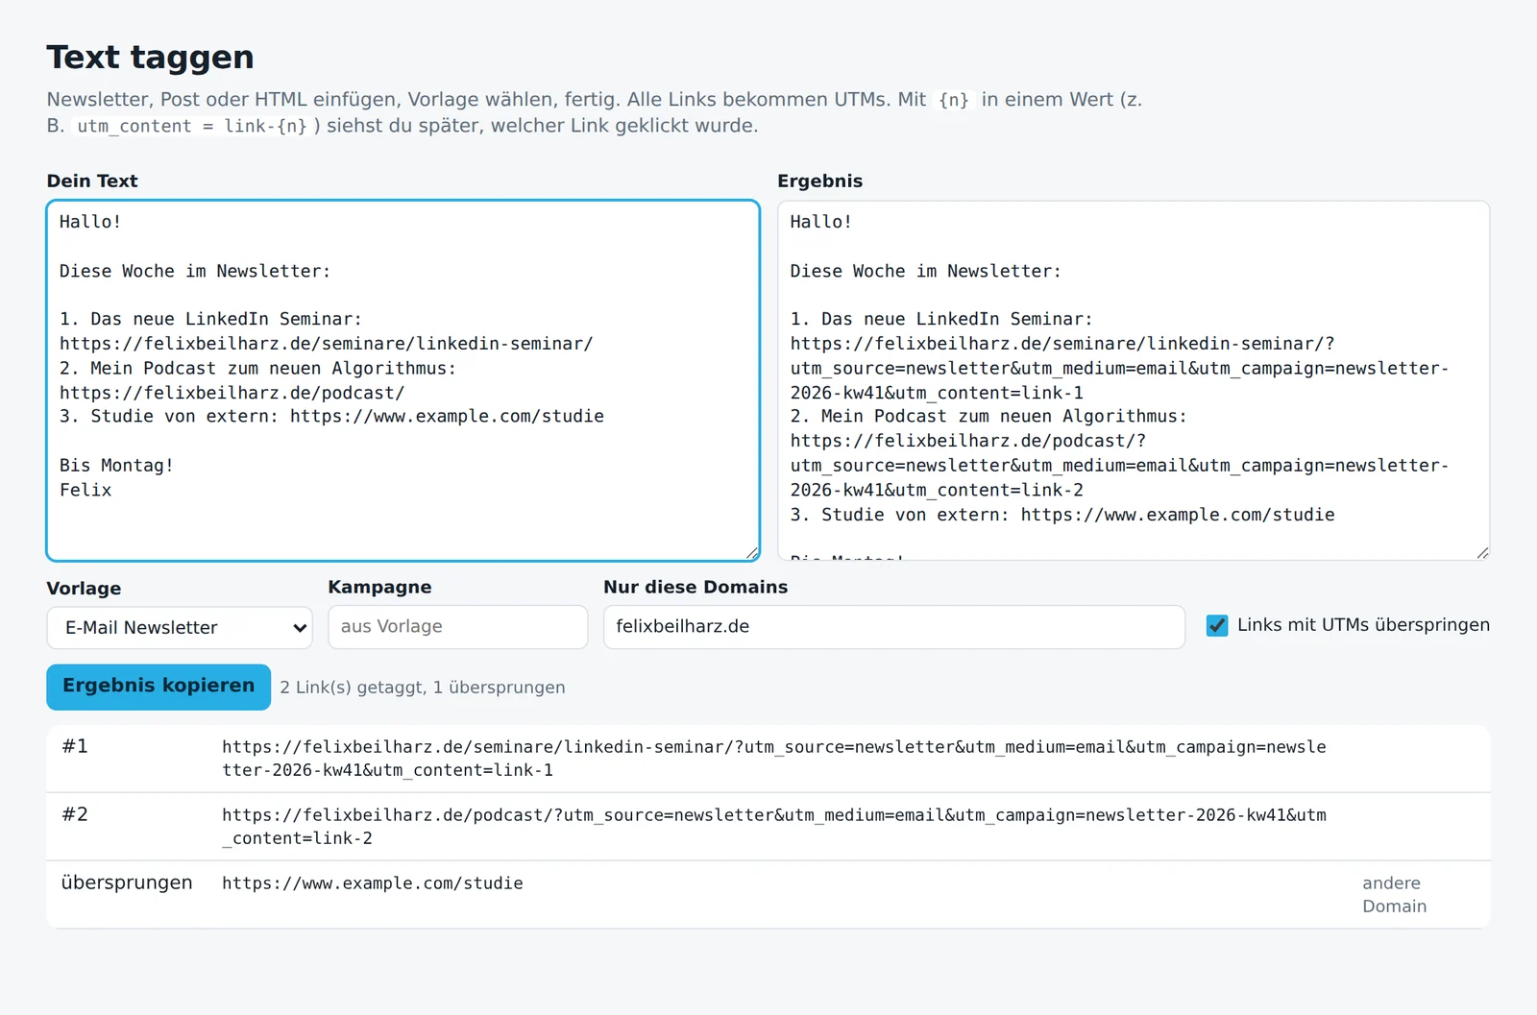
Task: Click the '#2' row label
Action: click(x=75, y=814)
